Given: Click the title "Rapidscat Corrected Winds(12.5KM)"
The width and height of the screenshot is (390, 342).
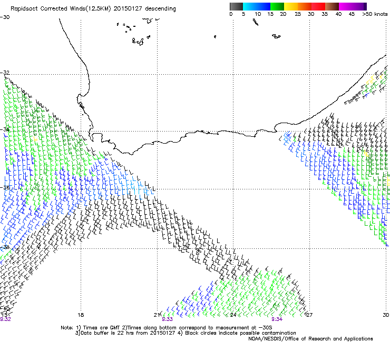Looking at the screenshot, I should coord(61,9).
